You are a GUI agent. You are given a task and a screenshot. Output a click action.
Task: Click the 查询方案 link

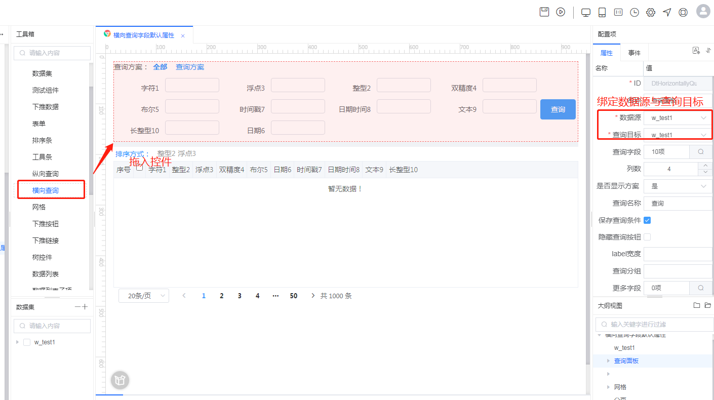[190, 67]
